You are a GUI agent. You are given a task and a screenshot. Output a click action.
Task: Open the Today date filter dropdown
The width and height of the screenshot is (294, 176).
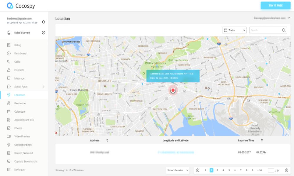(234, 30)
